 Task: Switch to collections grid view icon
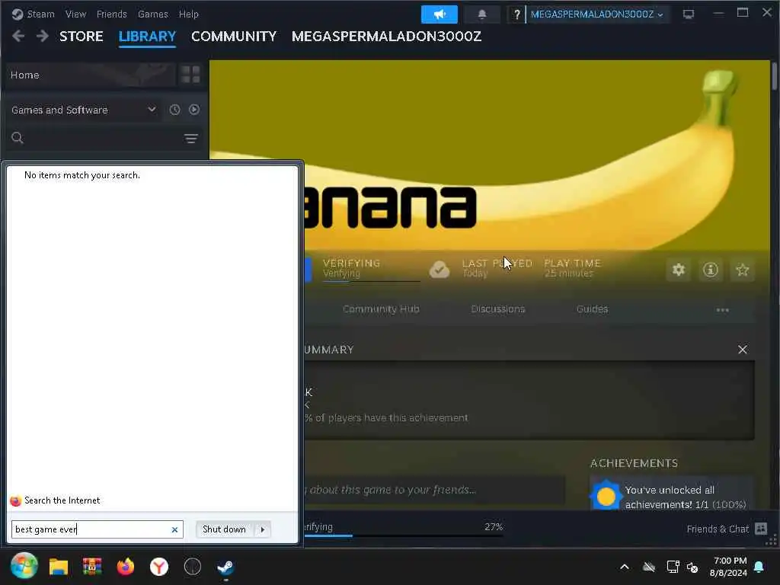190,75
